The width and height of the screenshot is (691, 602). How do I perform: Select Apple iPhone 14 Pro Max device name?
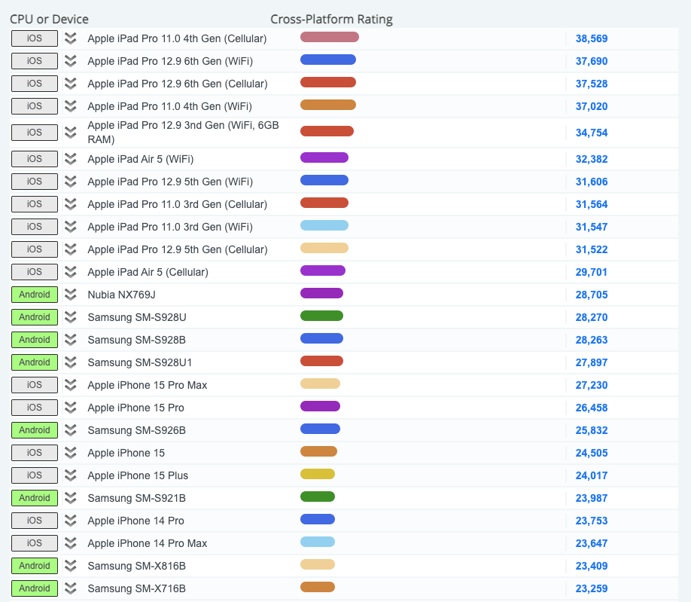[x=148, y=543]
